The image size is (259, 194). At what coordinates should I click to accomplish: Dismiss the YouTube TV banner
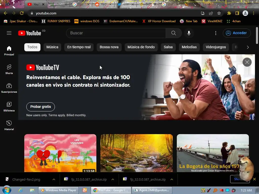[247, 62]
